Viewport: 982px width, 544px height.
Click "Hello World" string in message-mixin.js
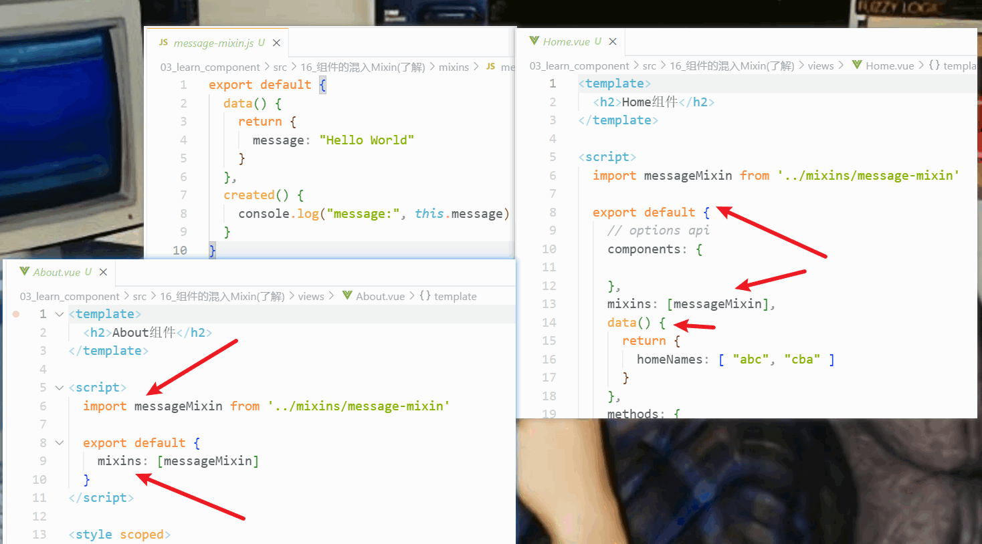pos(367,140)
